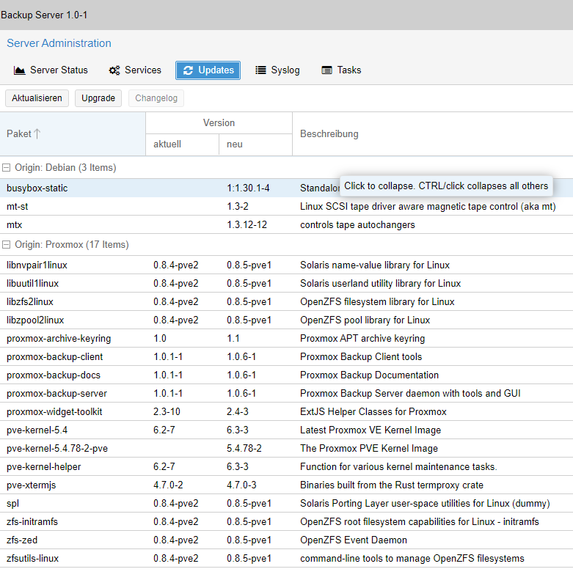Select the pve-kernel-5.4 row

point(286,430)
